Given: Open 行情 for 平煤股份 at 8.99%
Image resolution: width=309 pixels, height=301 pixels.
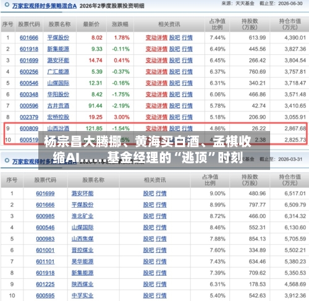Looking at the screenshot, I should pos(161,205).
